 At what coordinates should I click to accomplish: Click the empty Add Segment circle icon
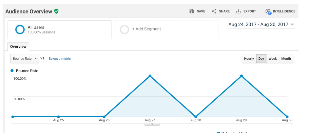[x=125, y=29]
